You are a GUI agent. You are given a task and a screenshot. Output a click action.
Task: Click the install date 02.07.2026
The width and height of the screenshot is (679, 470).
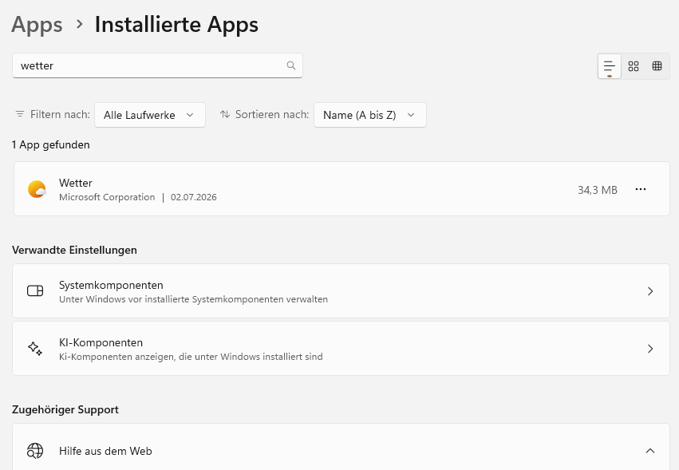[194, 197]
